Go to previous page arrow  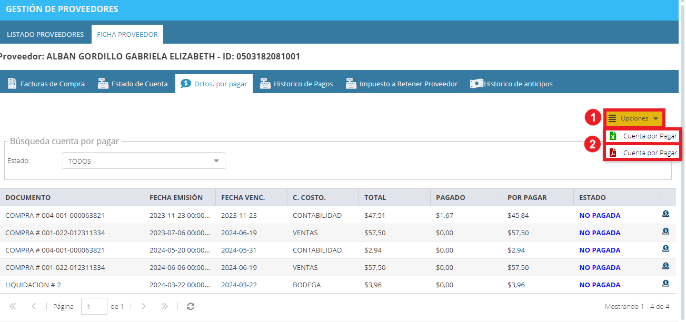34,306
